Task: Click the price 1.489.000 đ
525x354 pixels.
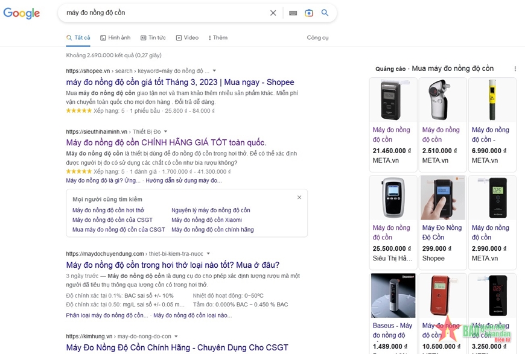Action: pyautogui.click(x=390, y=347)
